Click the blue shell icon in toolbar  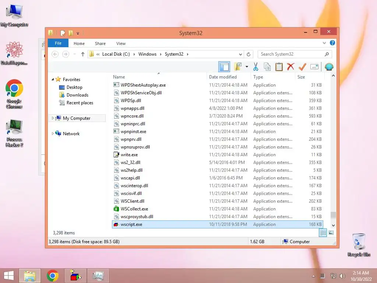click(329, 67)
